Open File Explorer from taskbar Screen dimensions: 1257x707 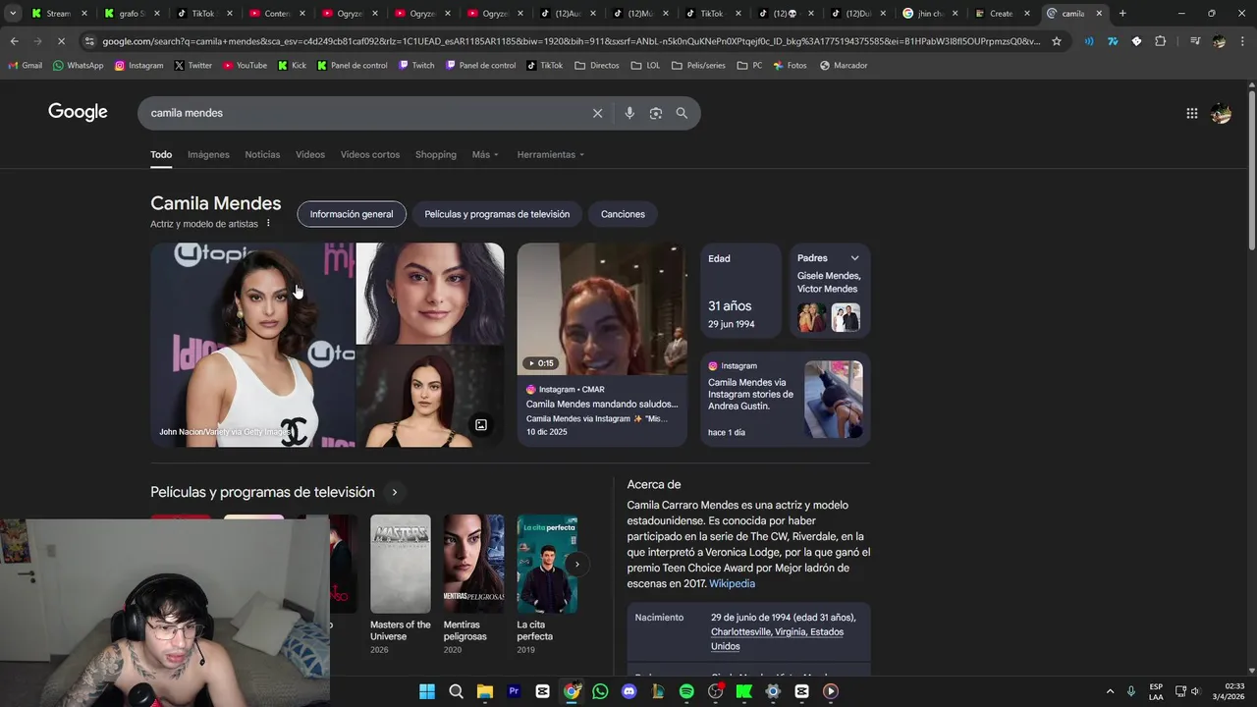pyautogui.click(x=484, y=691)
